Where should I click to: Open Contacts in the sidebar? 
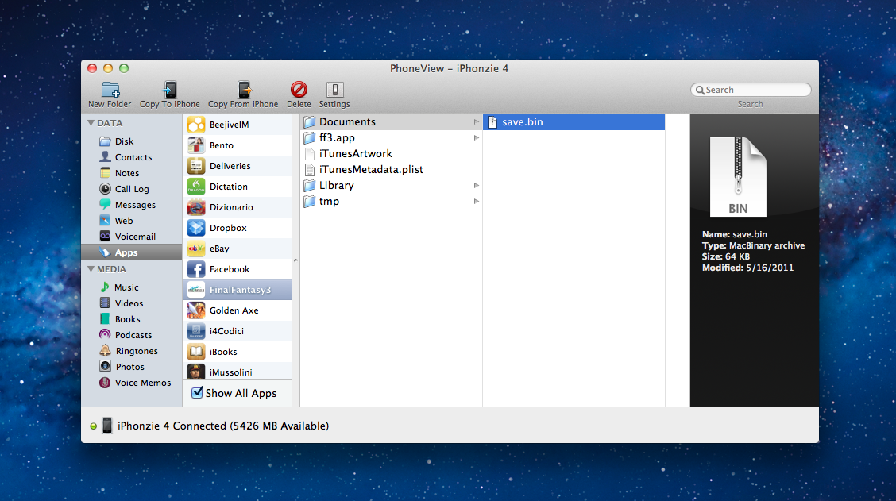[x=131, y=157]
